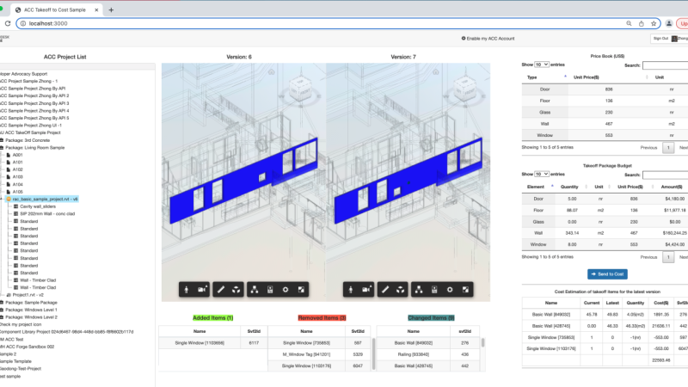The image size is (688, 387).
Task: Select sheet A001 in the tree
Action: [x=17, y=155]
